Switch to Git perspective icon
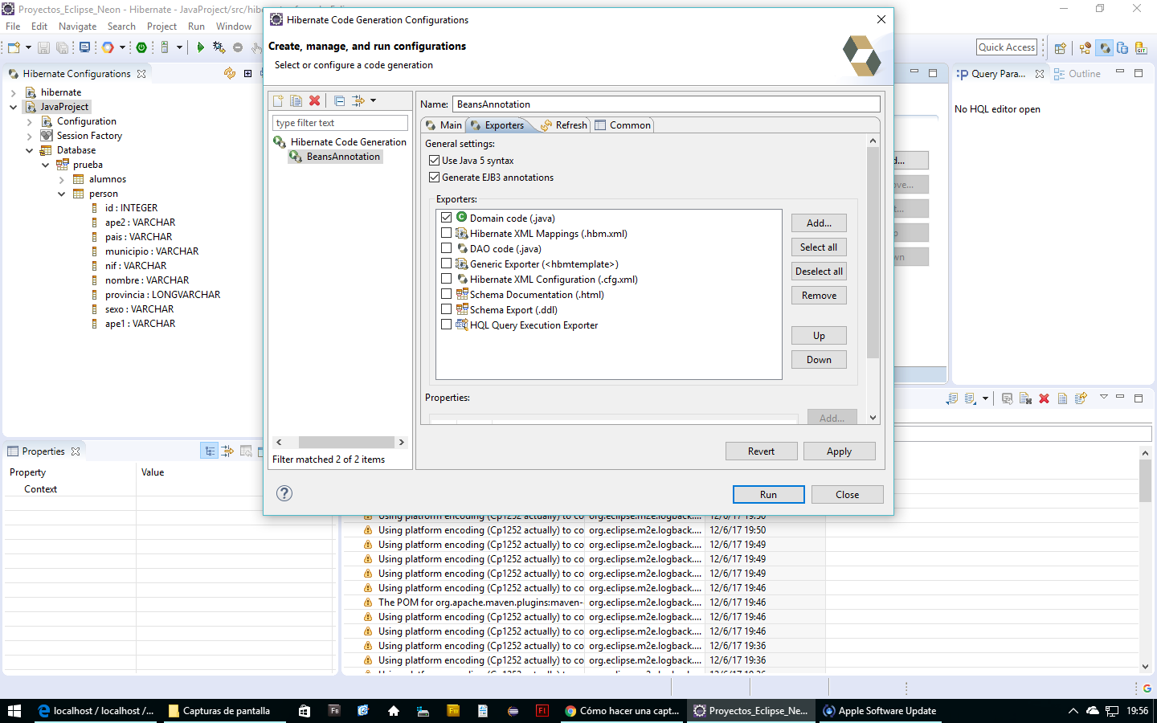Image resolution: width=1157 pixels, height=723 pixels. coord(1141,47)
